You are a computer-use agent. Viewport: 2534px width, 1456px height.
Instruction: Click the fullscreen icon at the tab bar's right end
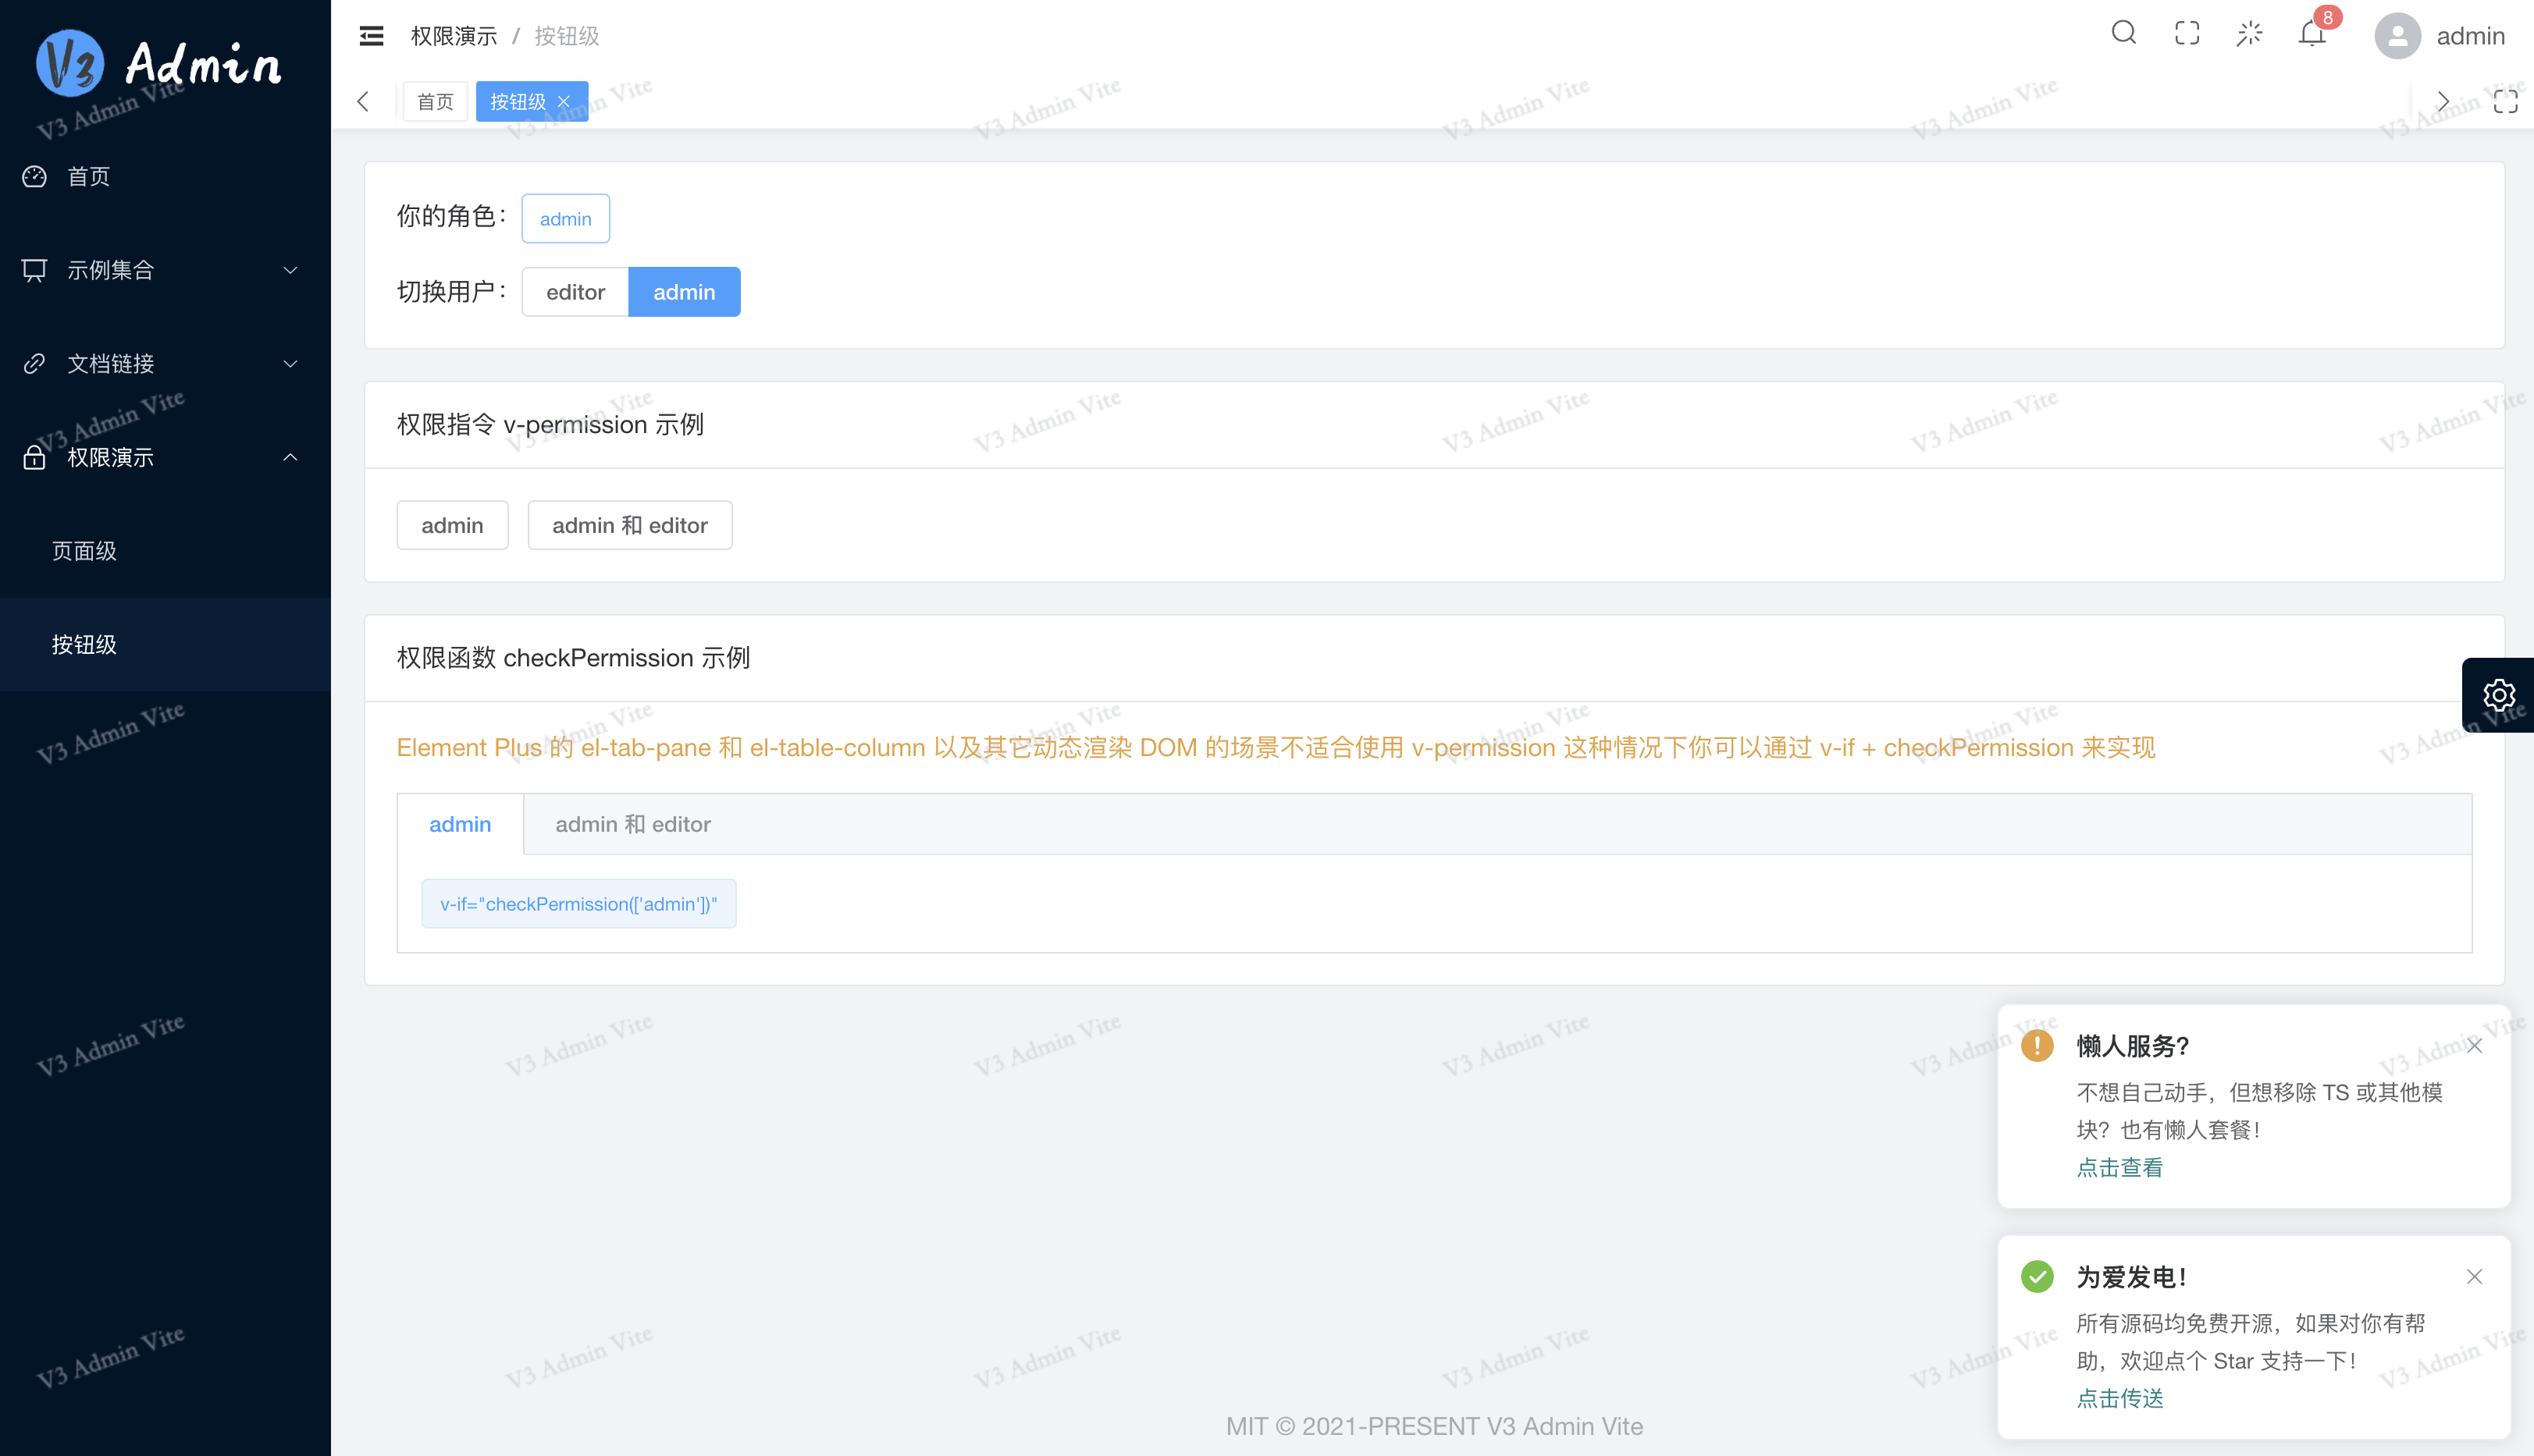click(2506, 101)
